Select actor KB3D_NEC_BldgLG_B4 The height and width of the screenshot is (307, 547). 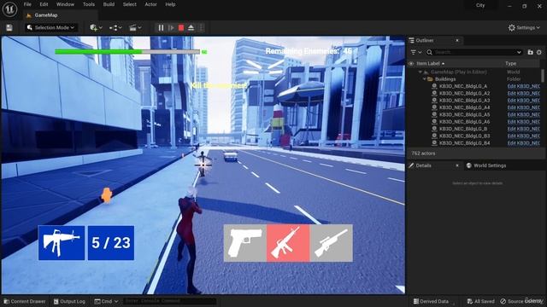coord(464,143)
